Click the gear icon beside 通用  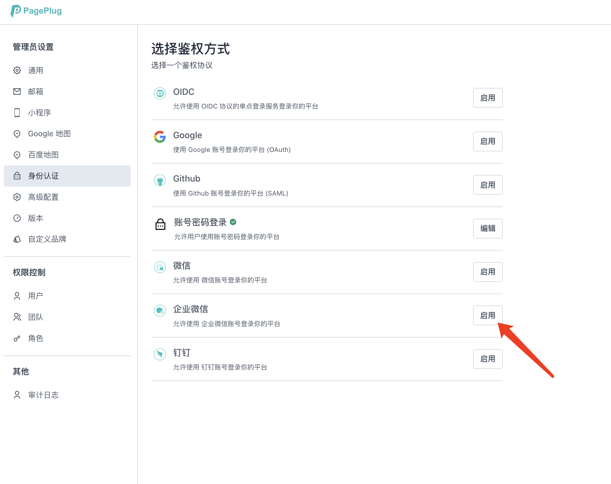pos(17,70)
